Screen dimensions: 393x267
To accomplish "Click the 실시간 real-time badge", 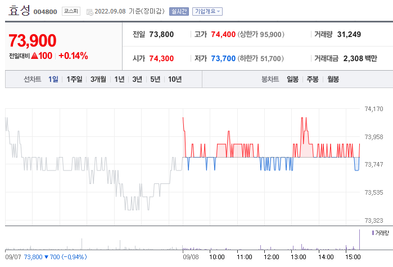I will pos(179,12).
